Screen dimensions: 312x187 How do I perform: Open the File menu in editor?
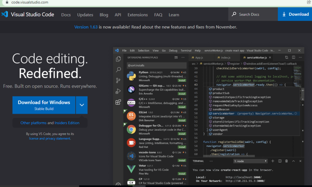pos(124,51)
